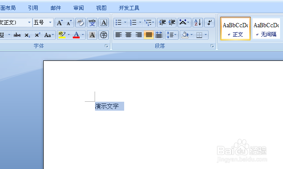Click the Grow Font button
The width and height of the screenshot is (283, 169).
pos(60,23)
